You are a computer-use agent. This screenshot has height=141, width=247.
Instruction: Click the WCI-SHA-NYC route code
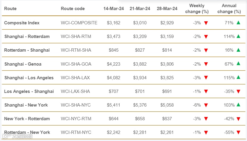coord(76,105)
